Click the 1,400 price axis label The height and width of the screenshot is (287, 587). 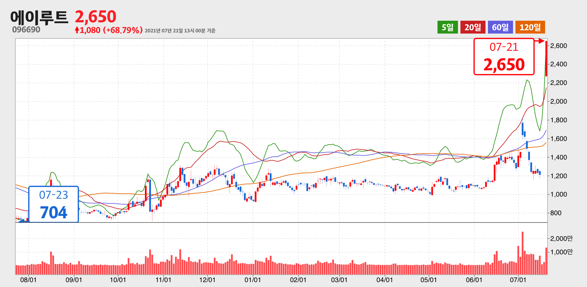pyautogui.click(x=559, y=157)
